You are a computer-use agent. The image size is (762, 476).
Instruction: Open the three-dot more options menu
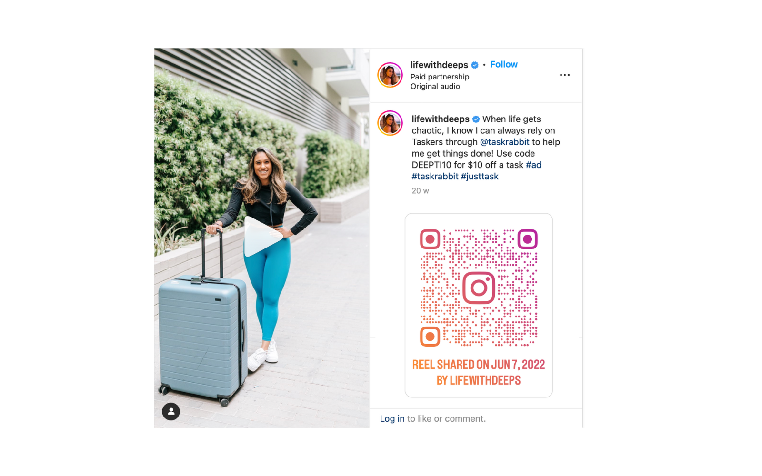pos(565,75)
